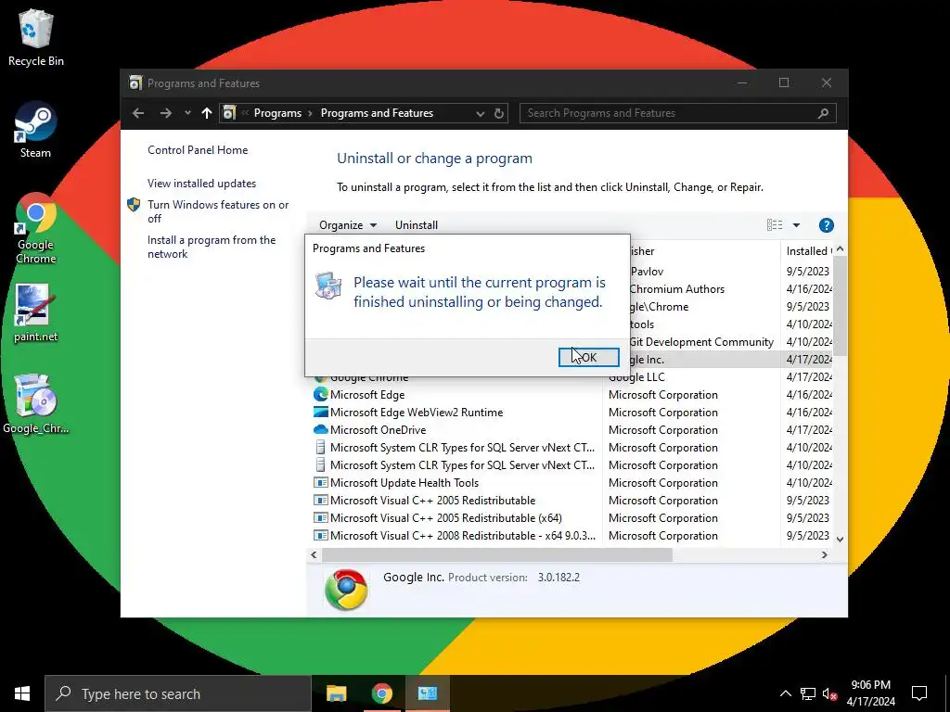
Task: Click the Microsoft OneDrive cloud icon
Action: [320, 430]
